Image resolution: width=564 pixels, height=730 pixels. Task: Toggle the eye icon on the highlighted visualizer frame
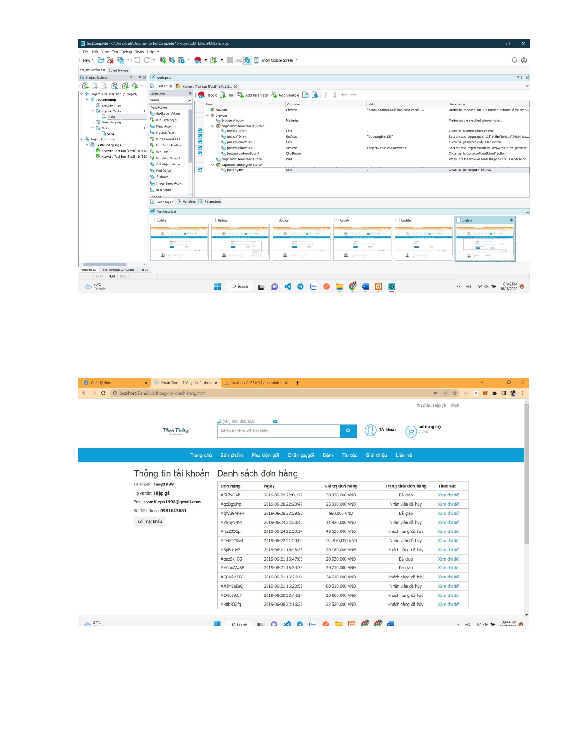[511, 220]
